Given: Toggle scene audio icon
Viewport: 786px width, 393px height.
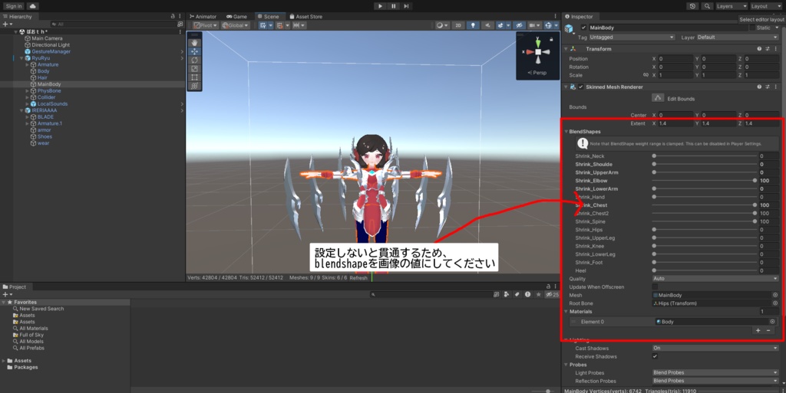Looking at the screenshot, I should click(487, 25).
